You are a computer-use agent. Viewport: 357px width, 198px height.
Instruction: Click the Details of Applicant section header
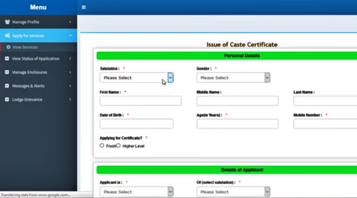click(x=227, y=170)
